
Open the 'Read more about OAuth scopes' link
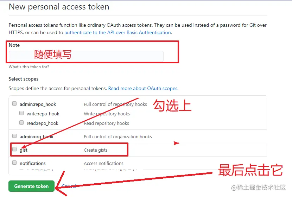[x=143, y=88]
